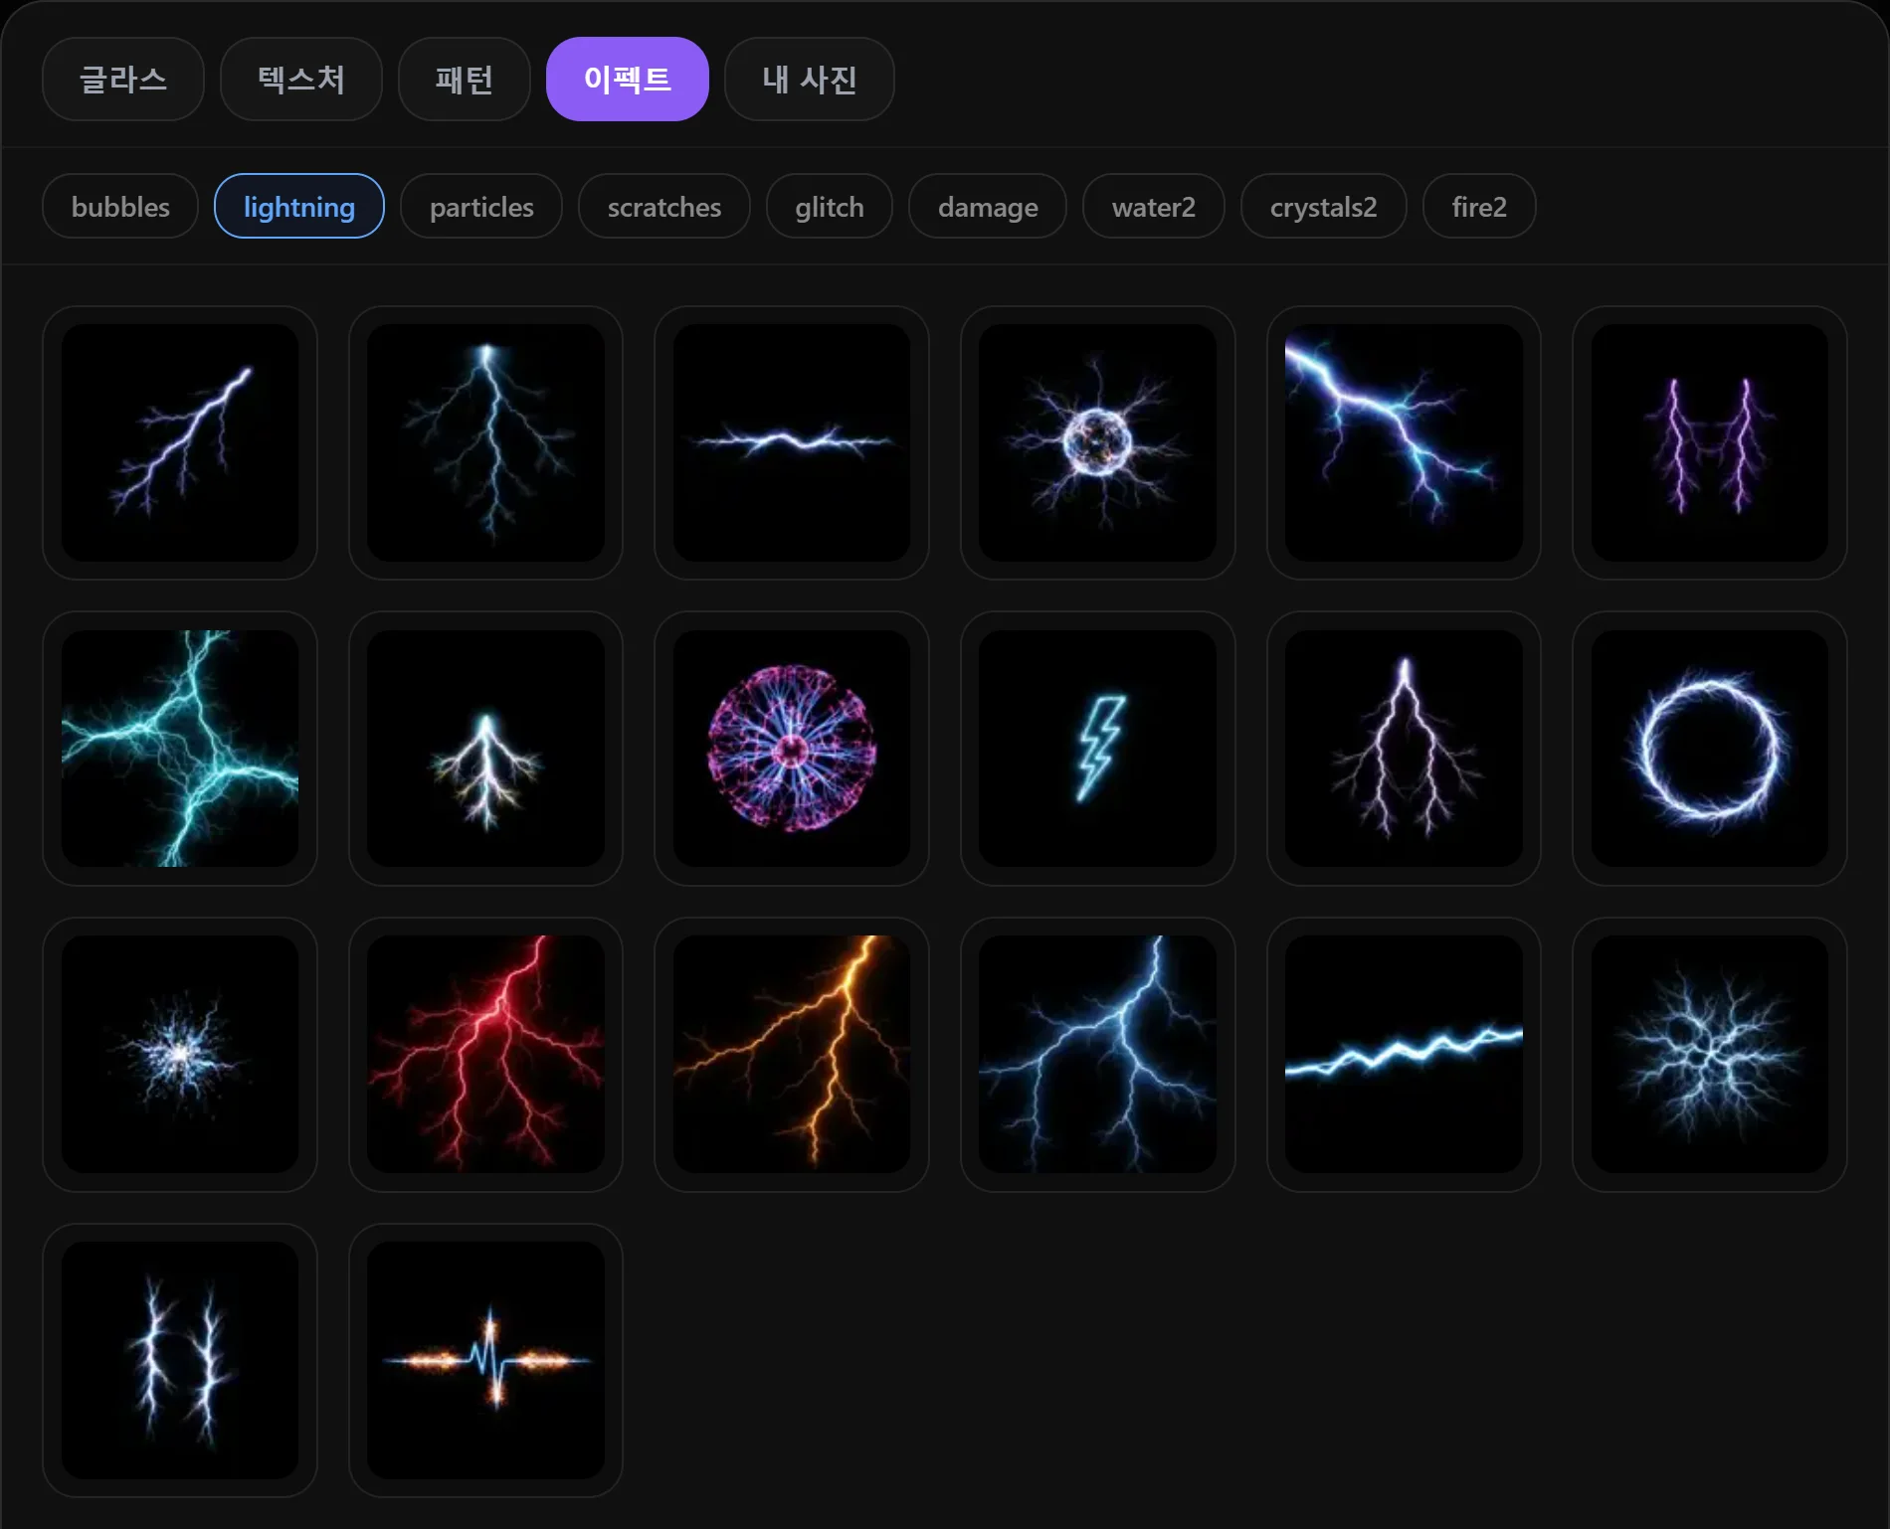
Task: Click the 이펙트 tab
Action: coord(628,80)
